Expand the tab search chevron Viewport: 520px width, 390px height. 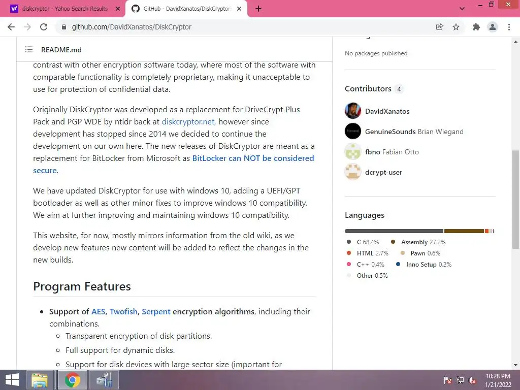coord(462,9)
